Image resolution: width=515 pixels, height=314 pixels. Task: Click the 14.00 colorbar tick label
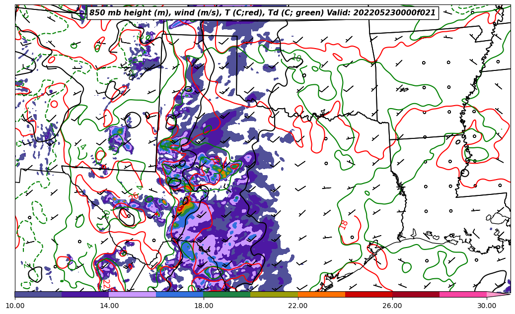click(109, 306)
